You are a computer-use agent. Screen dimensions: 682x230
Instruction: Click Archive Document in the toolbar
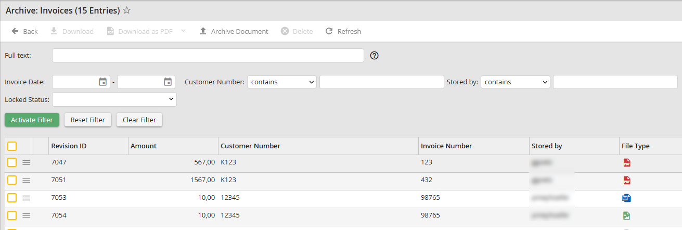click(x=234, y=31)
